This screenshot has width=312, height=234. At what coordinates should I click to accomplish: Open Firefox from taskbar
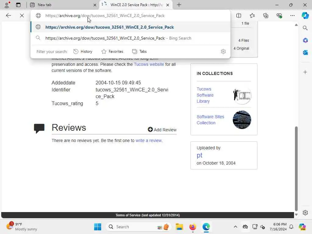tap(193, 227)
